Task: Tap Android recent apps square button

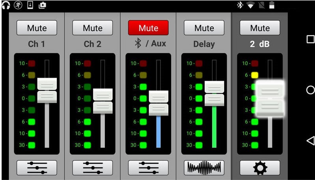Action: tap(310, 39)
